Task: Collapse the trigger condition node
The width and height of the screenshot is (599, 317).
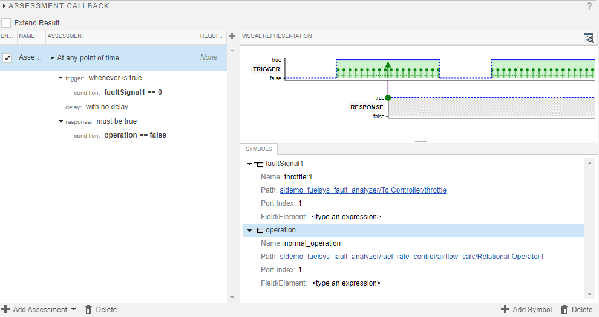Action: tap(61, 78)
